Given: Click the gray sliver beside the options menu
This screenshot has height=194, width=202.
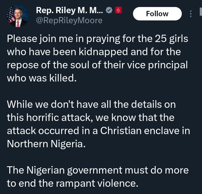Looking at the screenshot, I should [200, 12].
